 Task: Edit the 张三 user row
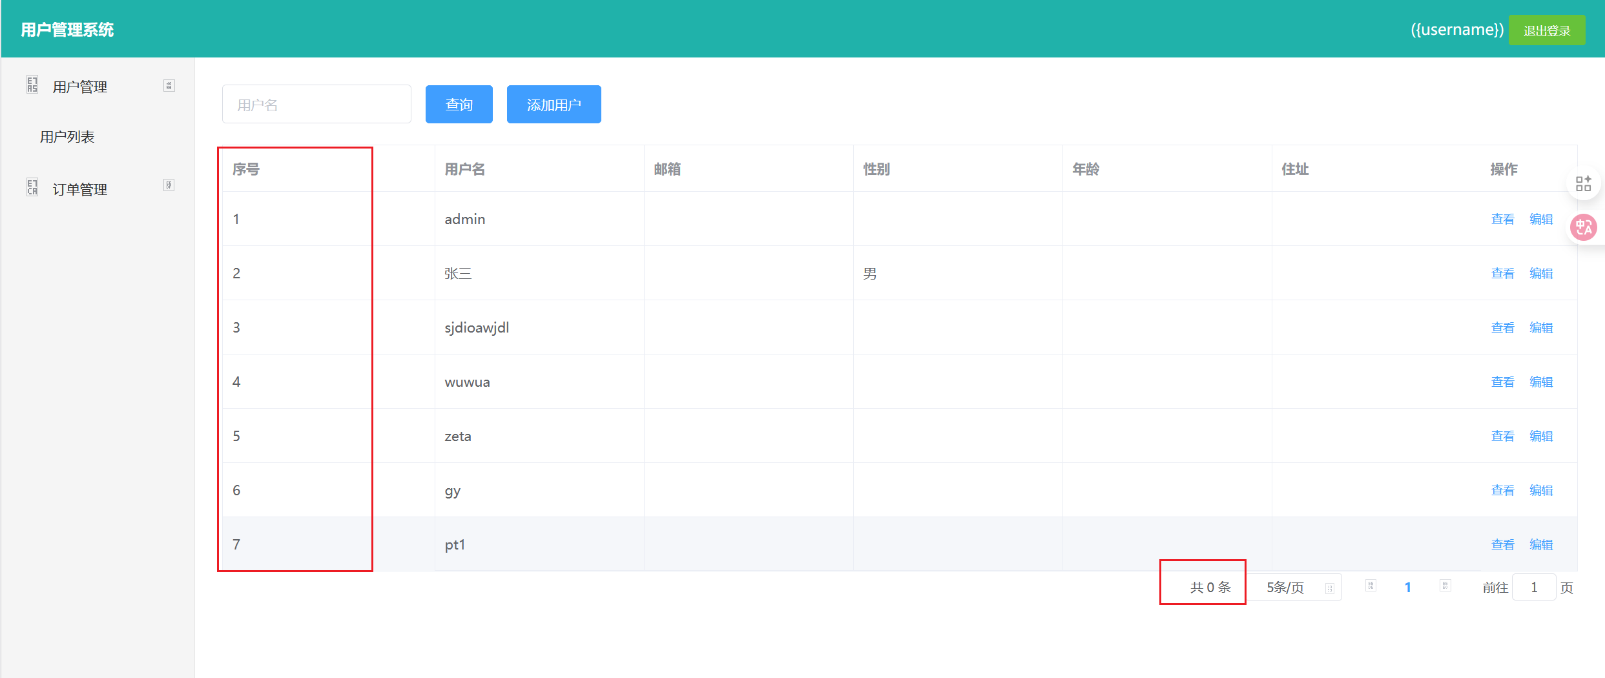point(1541,274)
